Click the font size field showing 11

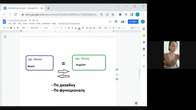pos(61,28)
